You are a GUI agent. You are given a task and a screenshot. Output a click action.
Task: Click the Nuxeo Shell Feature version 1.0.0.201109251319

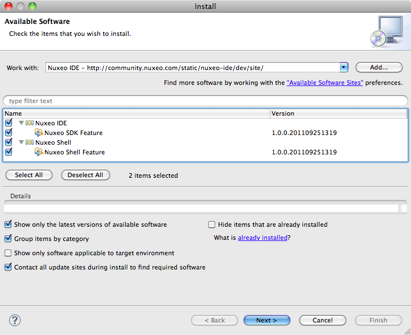304,152
